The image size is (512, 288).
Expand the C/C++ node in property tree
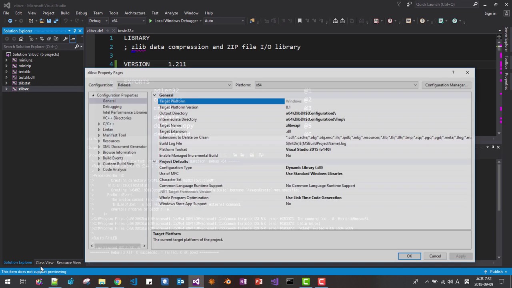pos(99,124)
